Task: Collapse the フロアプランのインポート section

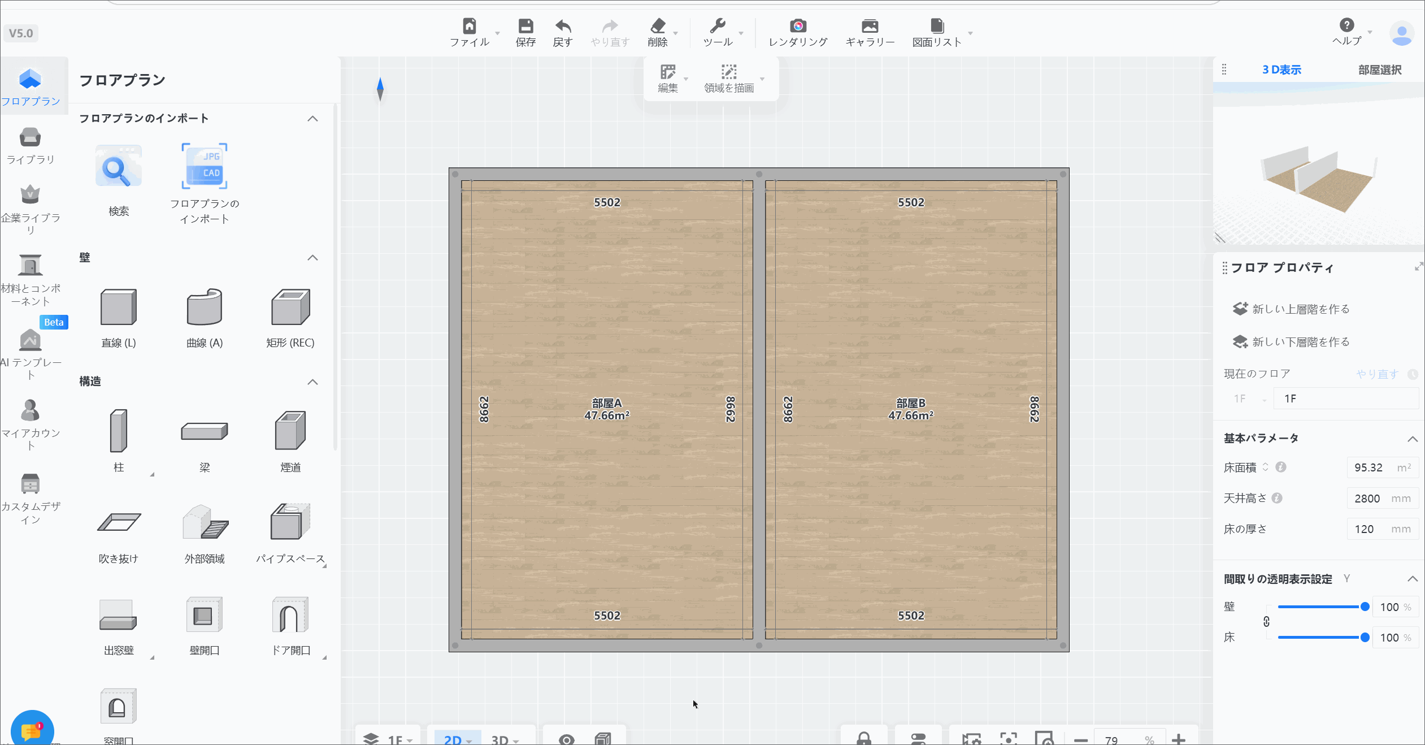Action: click(312, 119)
